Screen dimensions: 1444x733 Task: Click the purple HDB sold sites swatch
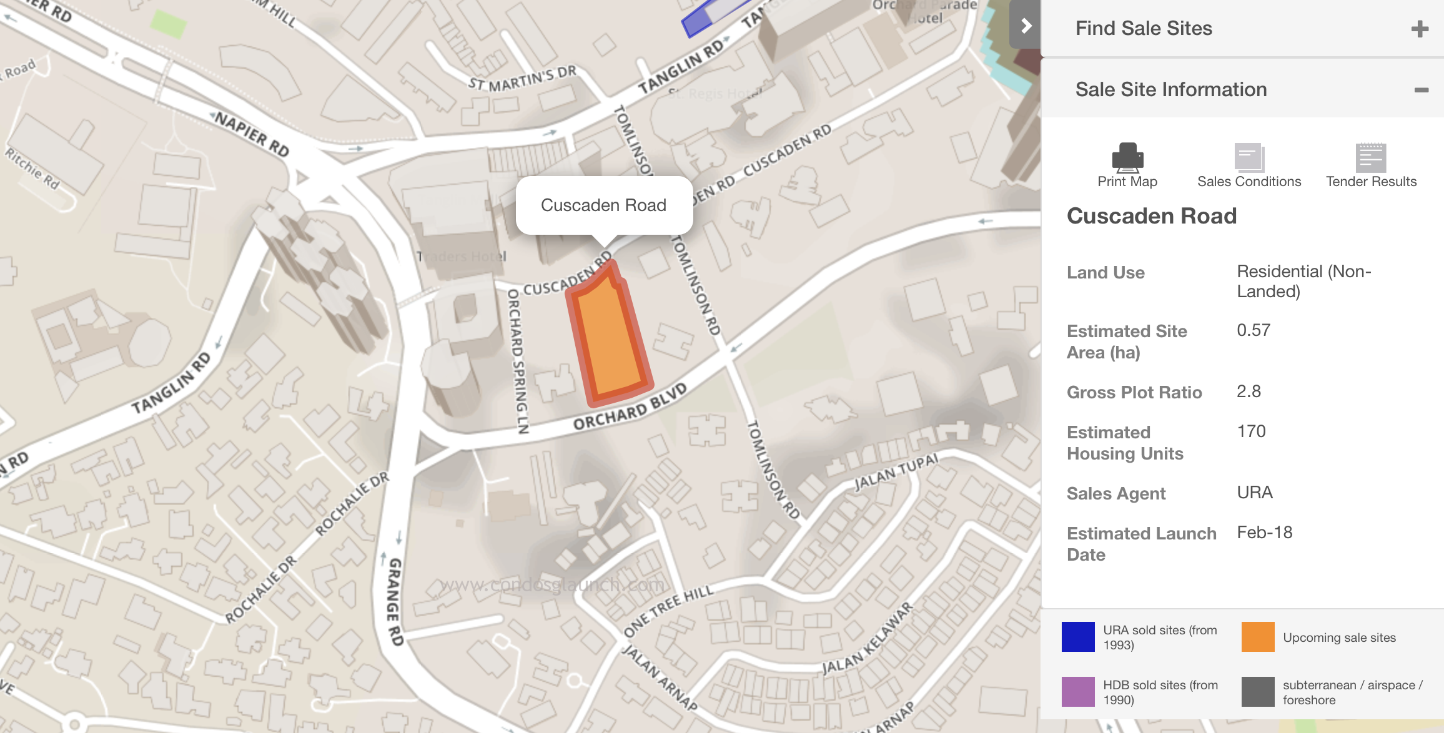(x=1078, y=692)
